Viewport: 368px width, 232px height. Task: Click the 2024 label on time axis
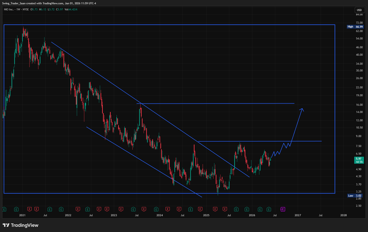(x=159, y=215)
